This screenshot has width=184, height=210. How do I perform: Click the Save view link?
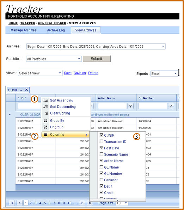point(68,73)
